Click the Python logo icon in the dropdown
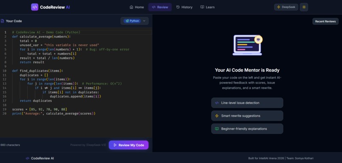This screenshot has width=342, height=163. point(127,21)
